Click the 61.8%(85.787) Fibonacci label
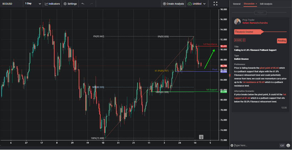Image resolution: width=292 pixels, height=150 pixels. 162,71
